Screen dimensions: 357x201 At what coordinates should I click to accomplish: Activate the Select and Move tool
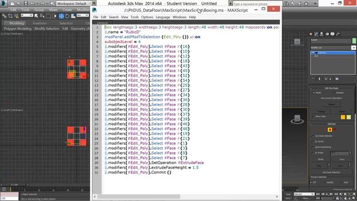(61, 16)
